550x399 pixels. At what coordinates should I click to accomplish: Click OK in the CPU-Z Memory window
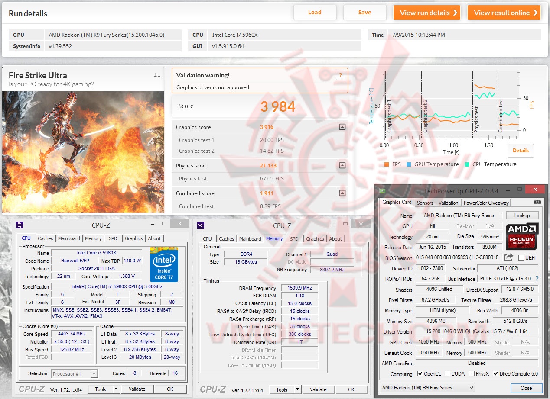[351, 389]
